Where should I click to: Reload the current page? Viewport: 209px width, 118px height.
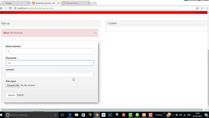[x=10, y=8]
